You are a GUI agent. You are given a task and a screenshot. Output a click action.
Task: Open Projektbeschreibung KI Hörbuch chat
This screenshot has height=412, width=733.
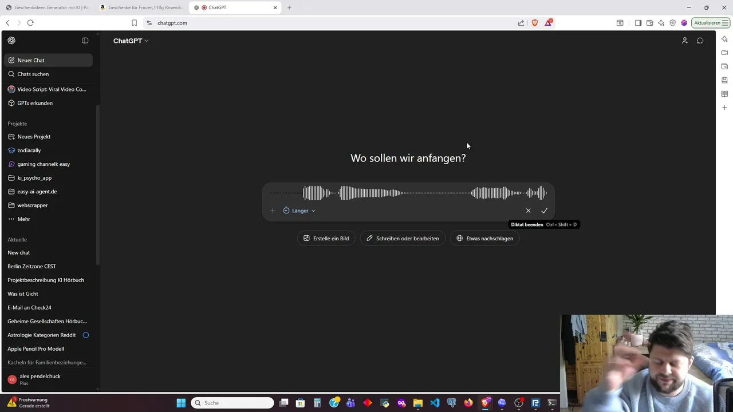48,280
